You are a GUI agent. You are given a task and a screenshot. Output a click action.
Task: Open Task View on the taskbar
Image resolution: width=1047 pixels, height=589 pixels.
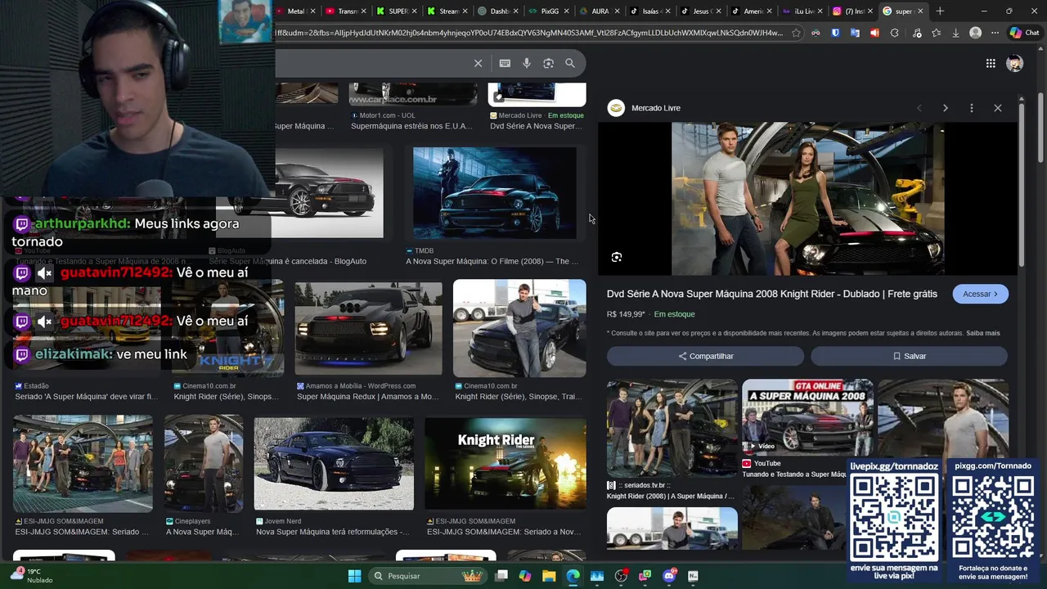[501, 576]
